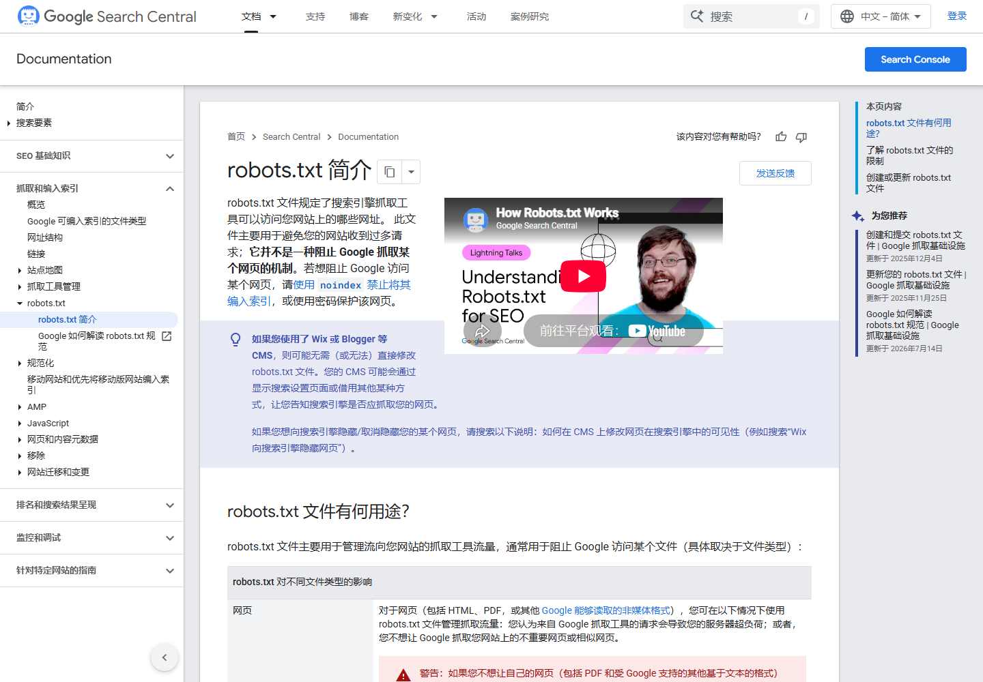This screenshot has width=983, height=682.
Task: Collapse the sidebar with chevron button
Action: (x=165, y=657)
